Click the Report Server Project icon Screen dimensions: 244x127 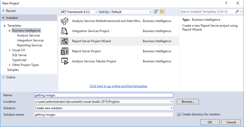(x=64, y=51)
